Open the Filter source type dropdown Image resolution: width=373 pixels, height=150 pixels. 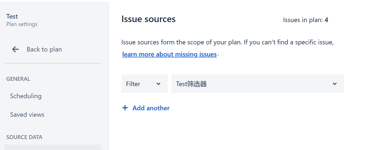144,83
